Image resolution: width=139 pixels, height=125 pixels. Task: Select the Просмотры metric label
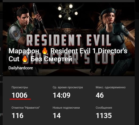[20, 87]
